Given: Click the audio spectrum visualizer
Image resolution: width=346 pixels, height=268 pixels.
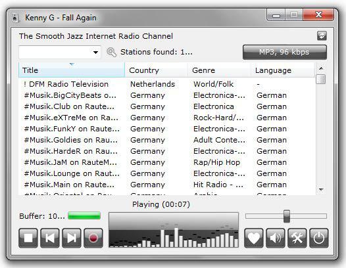Looking at the screenshot, I should coord(174,230).
